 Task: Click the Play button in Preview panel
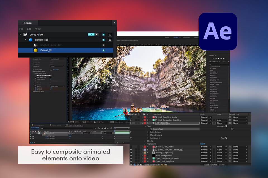pyautogui.click(x=219, y=58)
